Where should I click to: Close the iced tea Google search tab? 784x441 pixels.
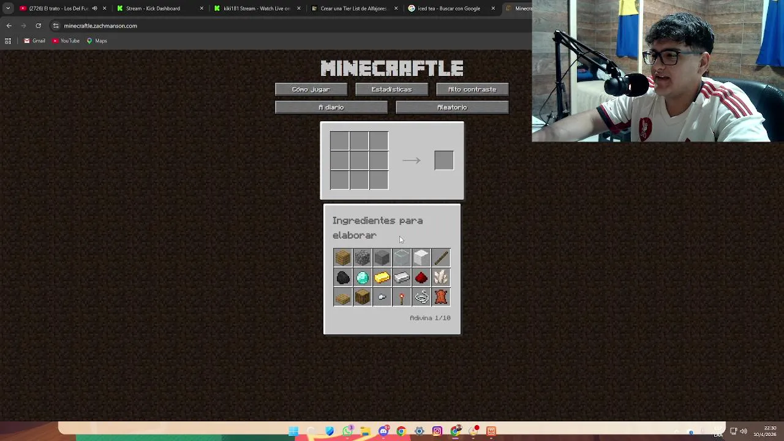(493, 9)
